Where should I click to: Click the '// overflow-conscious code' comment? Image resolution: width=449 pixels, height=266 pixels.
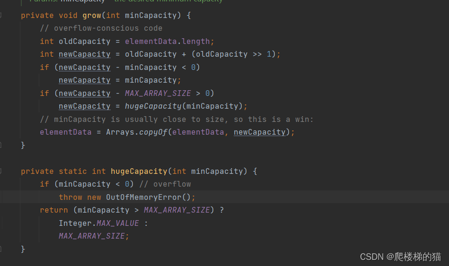[101, 28]
